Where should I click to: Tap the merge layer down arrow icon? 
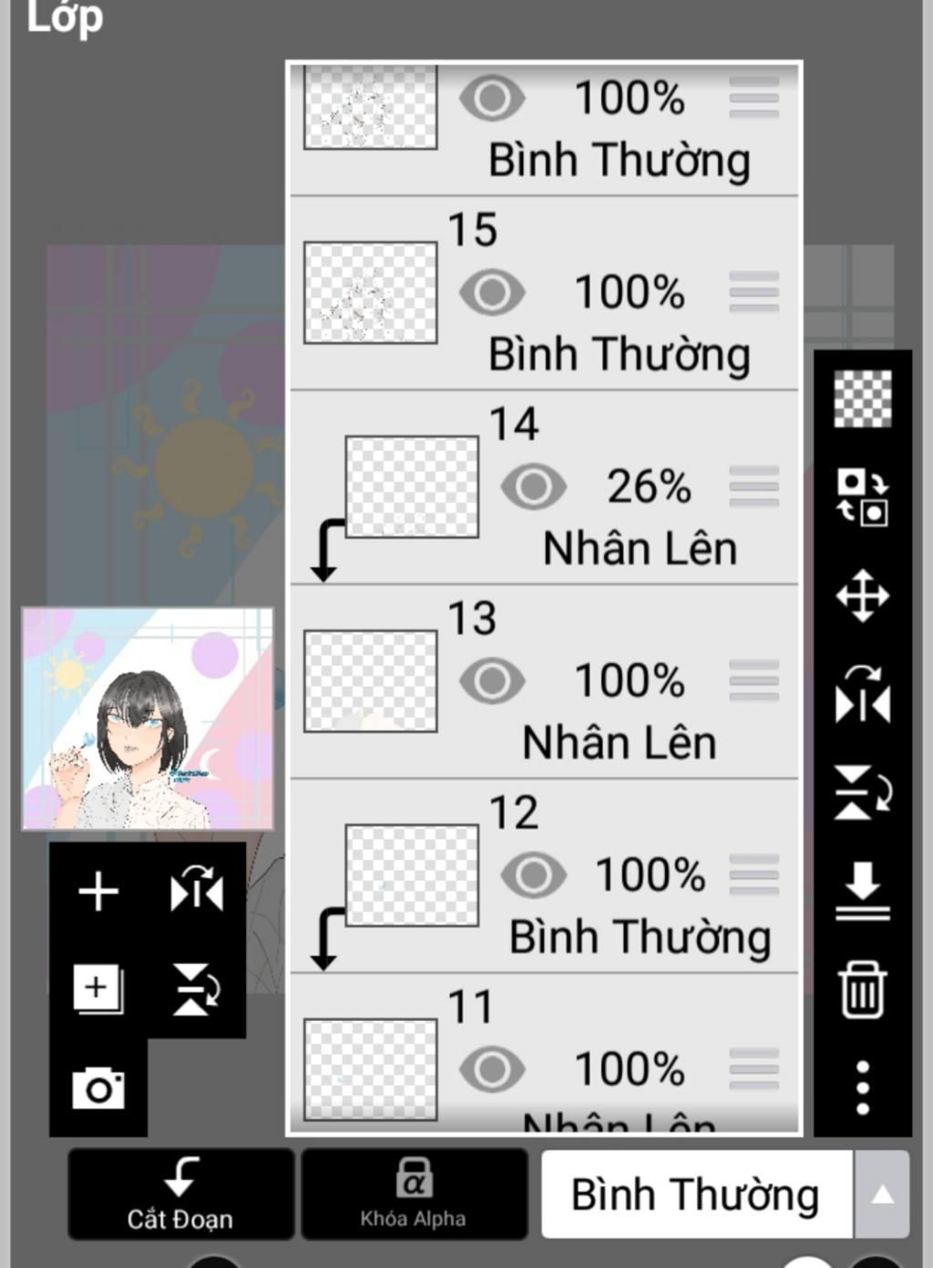[x=862, y=891]
